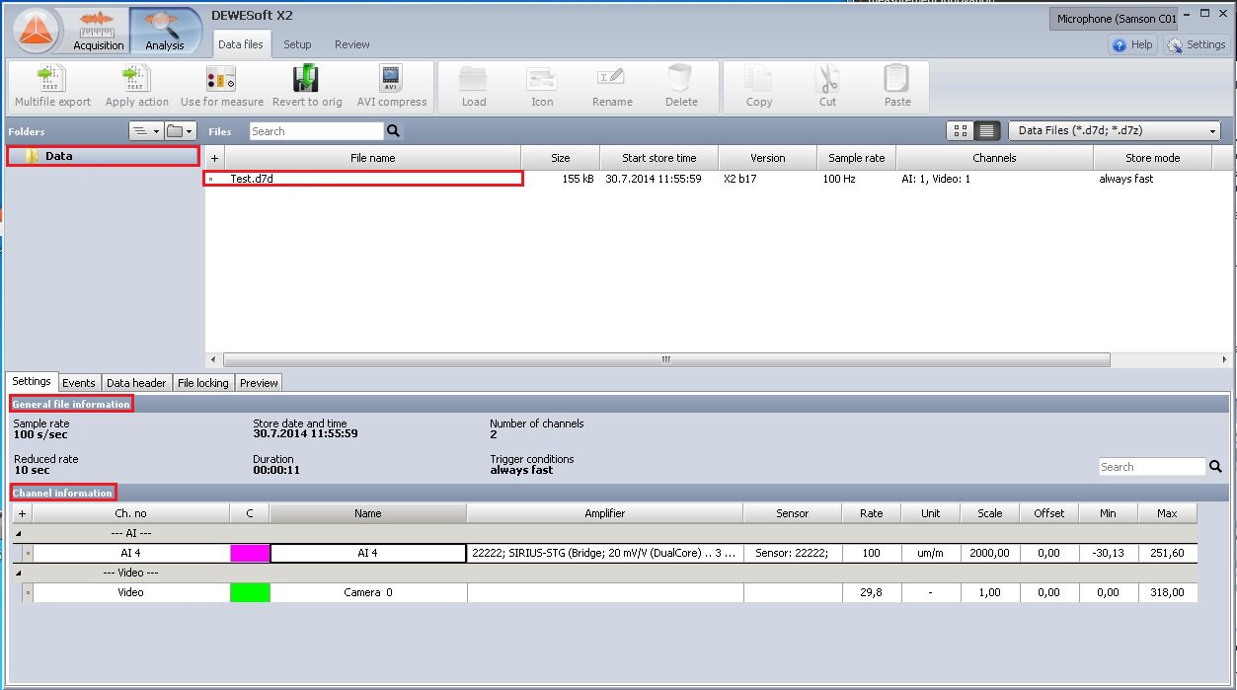
Task: Open the Acquisition mode
Action: coord(99,31)
